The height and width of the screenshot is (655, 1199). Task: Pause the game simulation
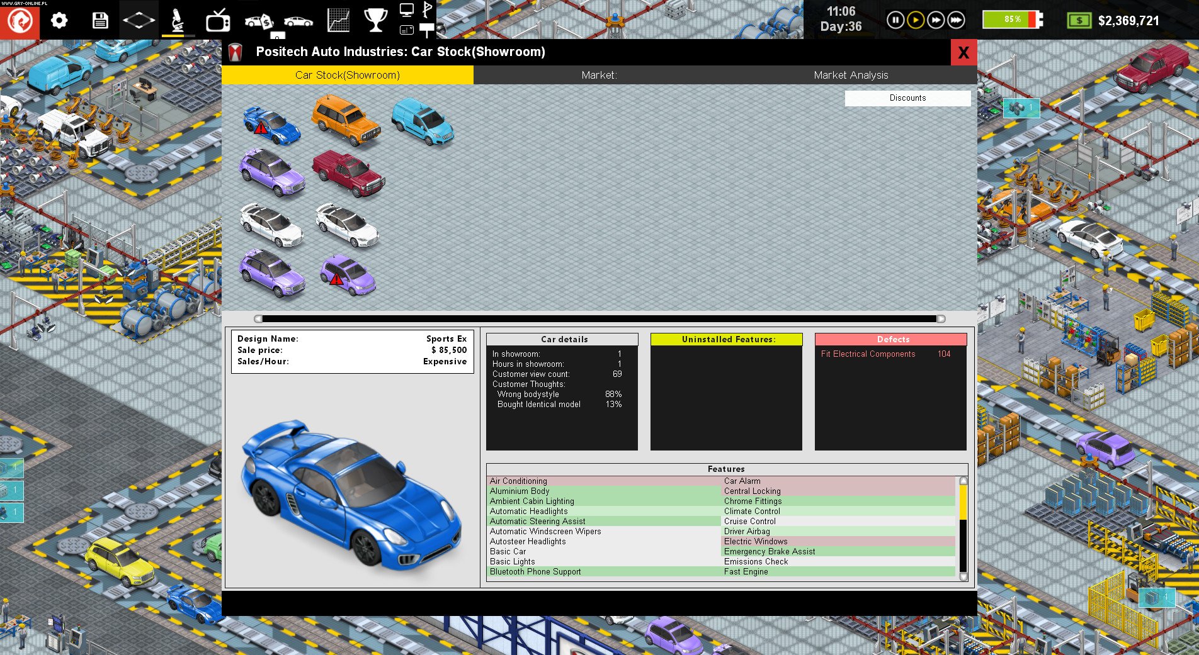(895, 20)
